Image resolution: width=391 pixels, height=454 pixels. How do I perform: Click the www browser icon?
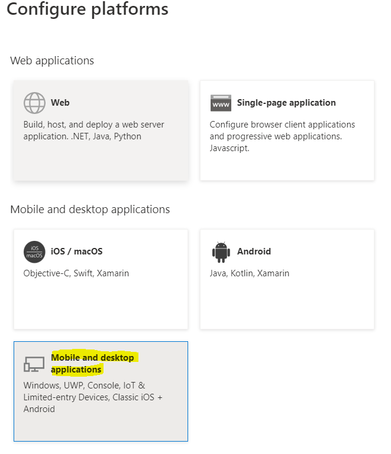[221, 103]
